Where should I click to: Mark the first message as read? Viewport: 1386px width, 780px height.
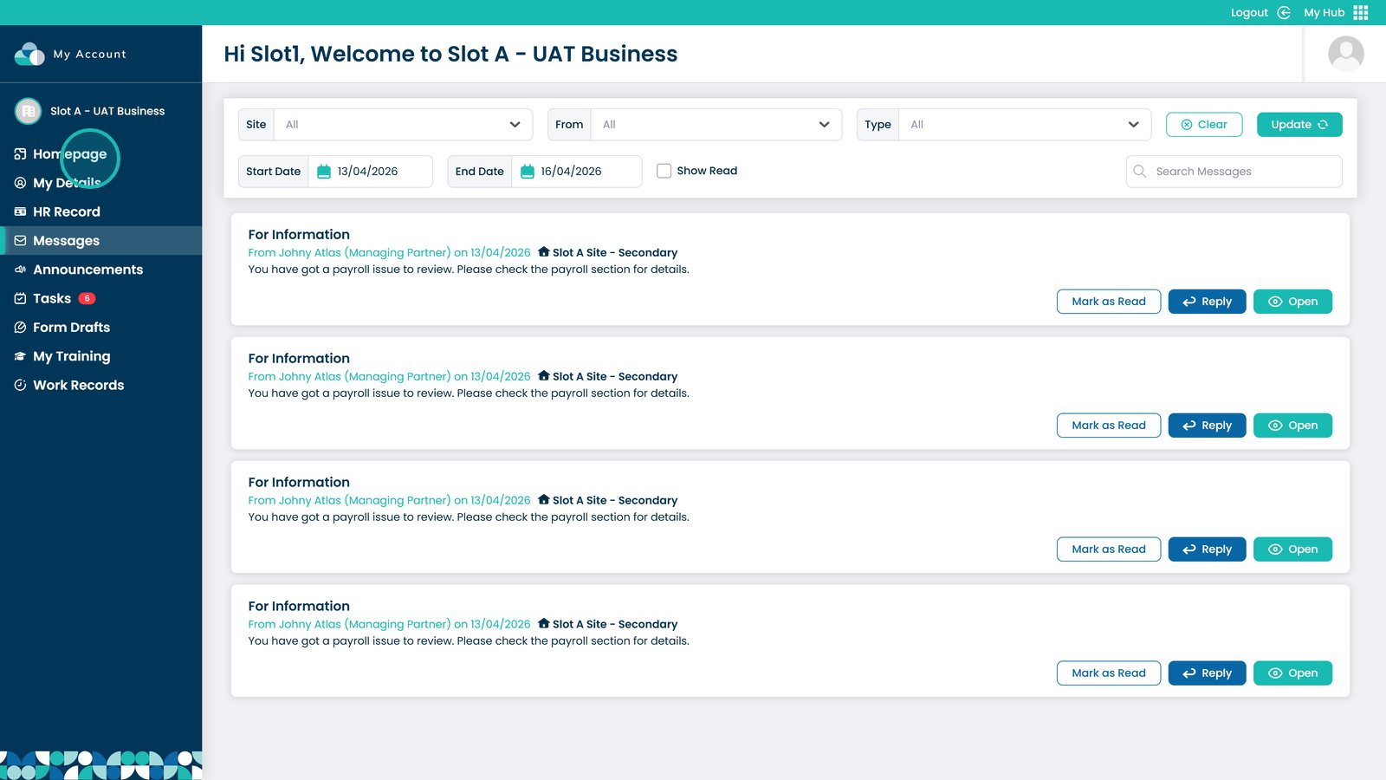pos(1108,302)
